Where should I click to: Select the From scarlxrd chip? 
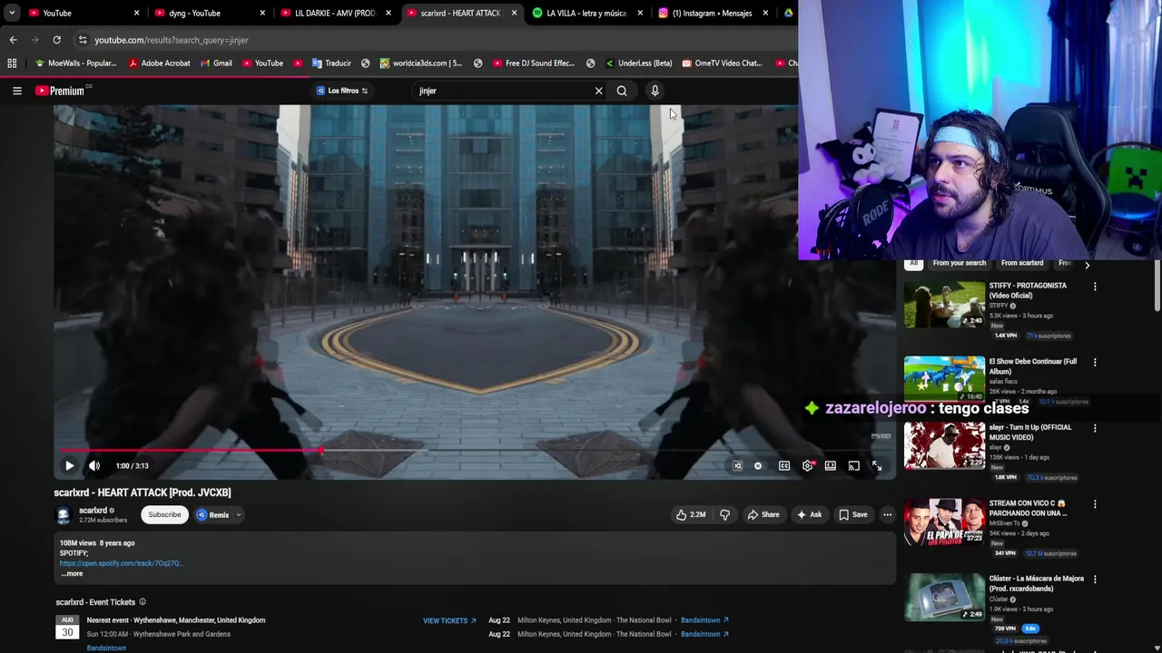pyautogui.click(x=1022, y=264)
